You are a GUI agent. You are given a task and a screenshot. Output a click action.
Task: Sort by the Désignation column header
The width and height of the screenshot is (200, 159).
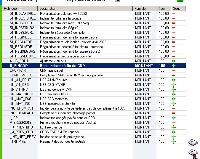pos(85,9)
